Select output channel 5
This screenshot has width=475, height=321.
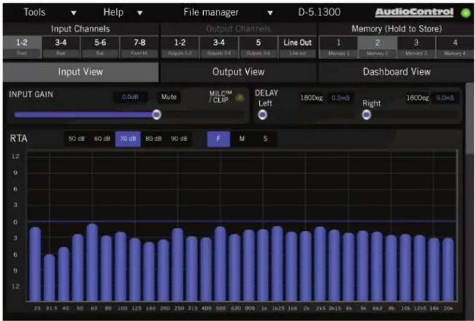pos(258,47)
